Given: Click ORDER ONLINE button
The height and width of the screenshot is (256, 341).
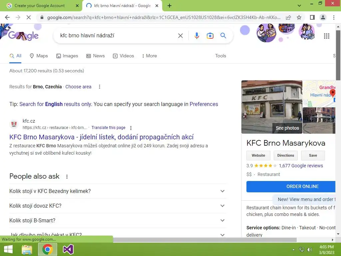Looking at the screenshot, I should (291, 187).
